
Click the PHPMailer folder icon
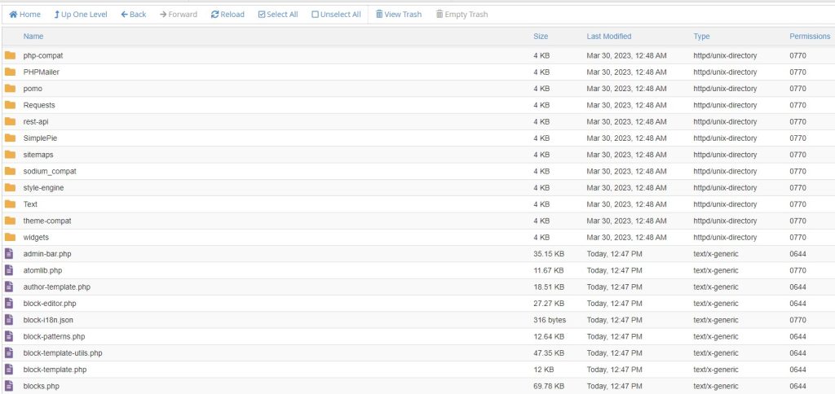(x=10, y=72)
